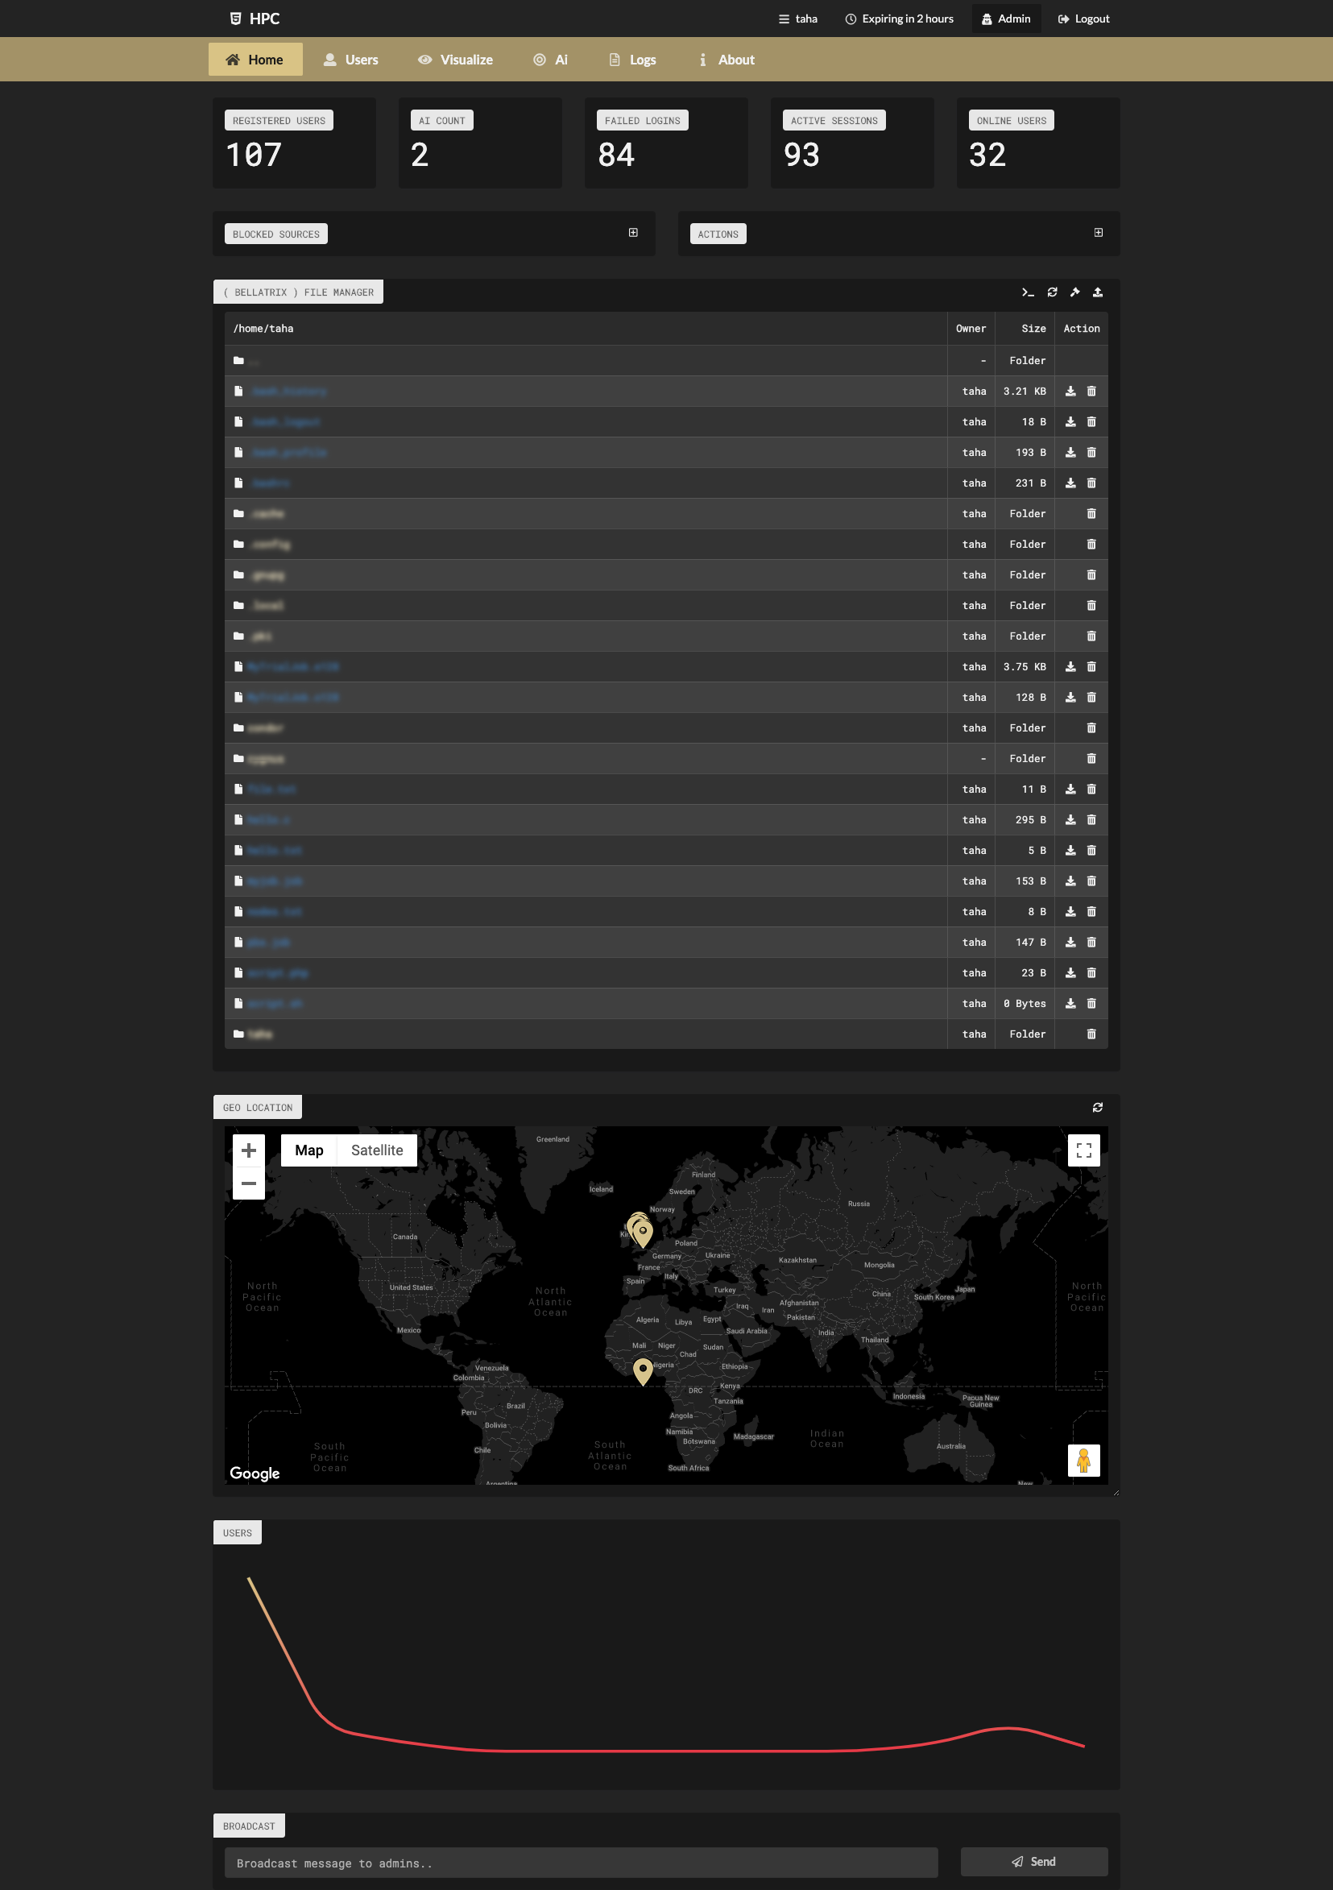Image resolution: width=1333 pixels, height=1890 pixels.
Task: Click the Logout button
Action: tap(1083, 18)
